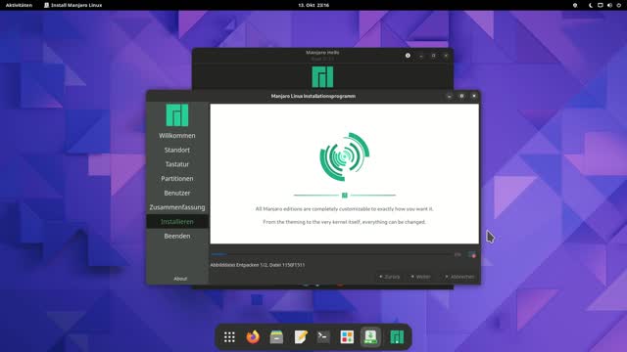627x352 pixels.
Task: Select the Manjaro installer dock icon
Action: click(x=370, y=337)
